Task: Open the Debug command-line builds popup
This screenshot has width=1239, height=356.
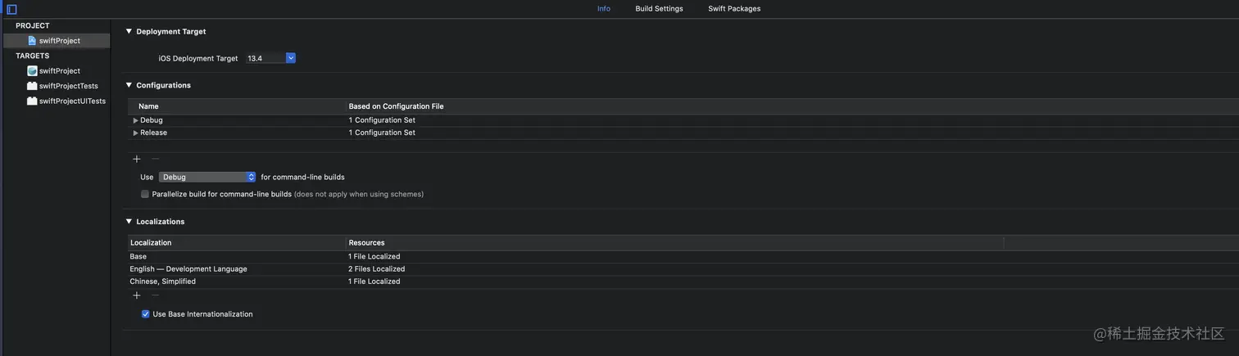Action: [x=207, y=177]
